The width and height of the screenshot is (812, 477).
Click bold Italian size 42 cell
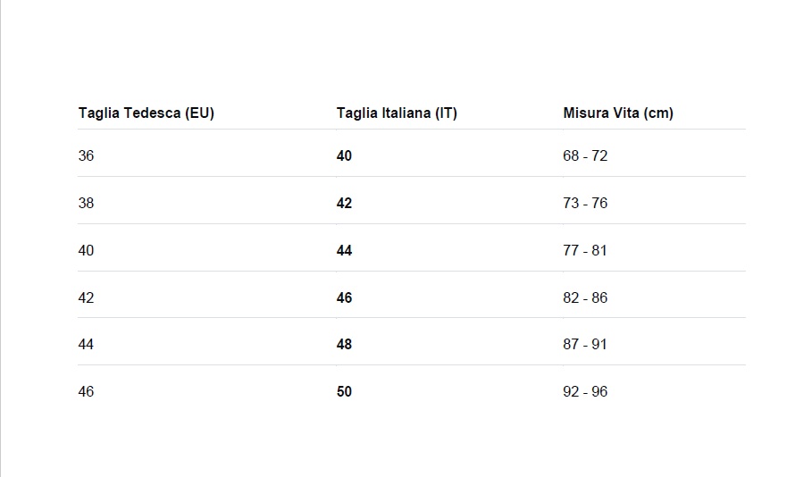pos(344,203)
